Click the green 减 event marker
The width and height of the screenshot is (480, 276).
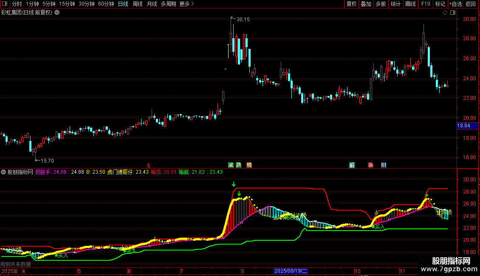tap(231, 165)
